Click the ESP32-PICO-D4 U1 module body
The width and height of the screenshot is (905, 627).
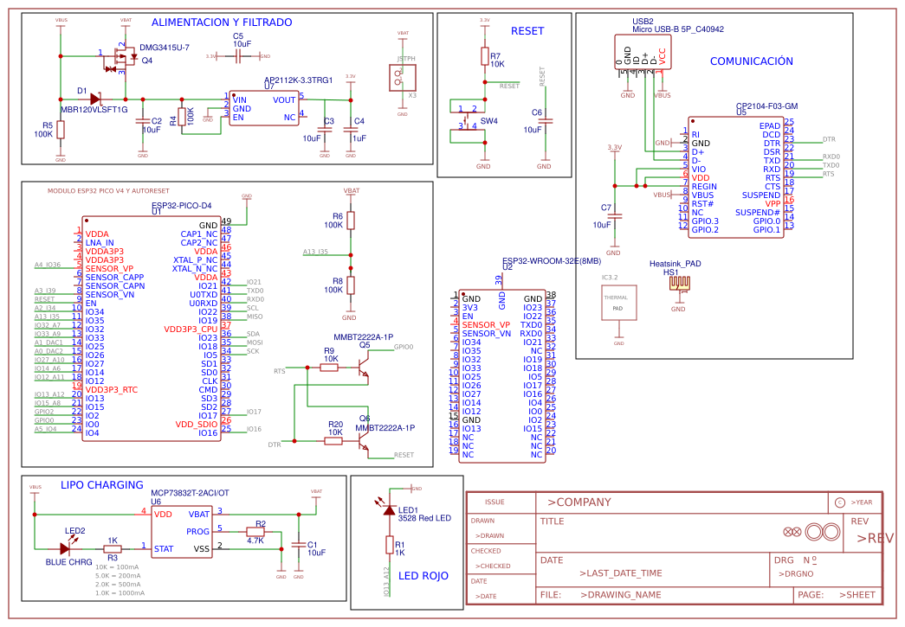click(152, 329)
